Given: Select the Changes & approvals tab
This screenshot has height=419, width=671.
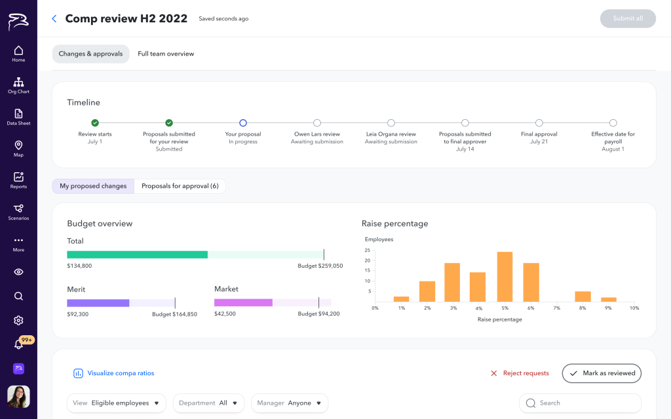Looking at the screenshot, I should (90, 54).
